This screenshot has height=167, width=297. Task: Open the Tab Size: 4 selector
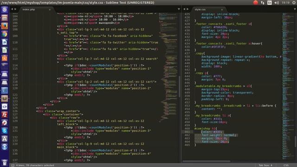click(x=265, y=165)
